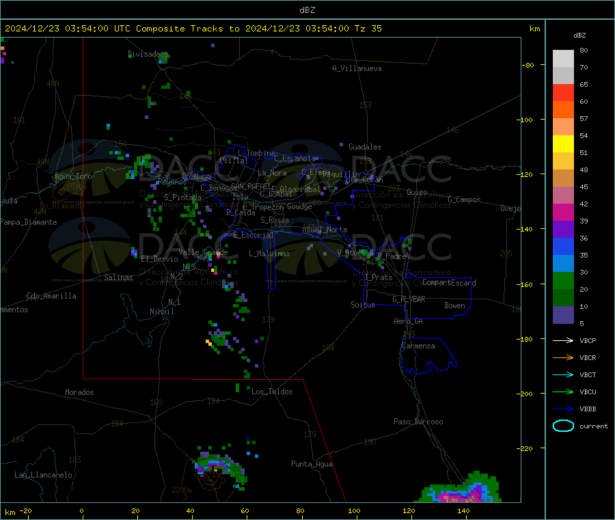Click the Nihuil location label

(161, 312)
